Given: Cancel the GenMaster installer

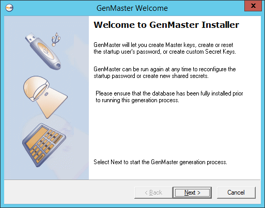Looking at the screenshot, I should click(236, 193).
